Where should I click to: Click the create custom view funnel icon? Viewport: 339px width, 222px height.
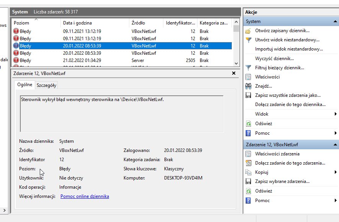[248, 40]
